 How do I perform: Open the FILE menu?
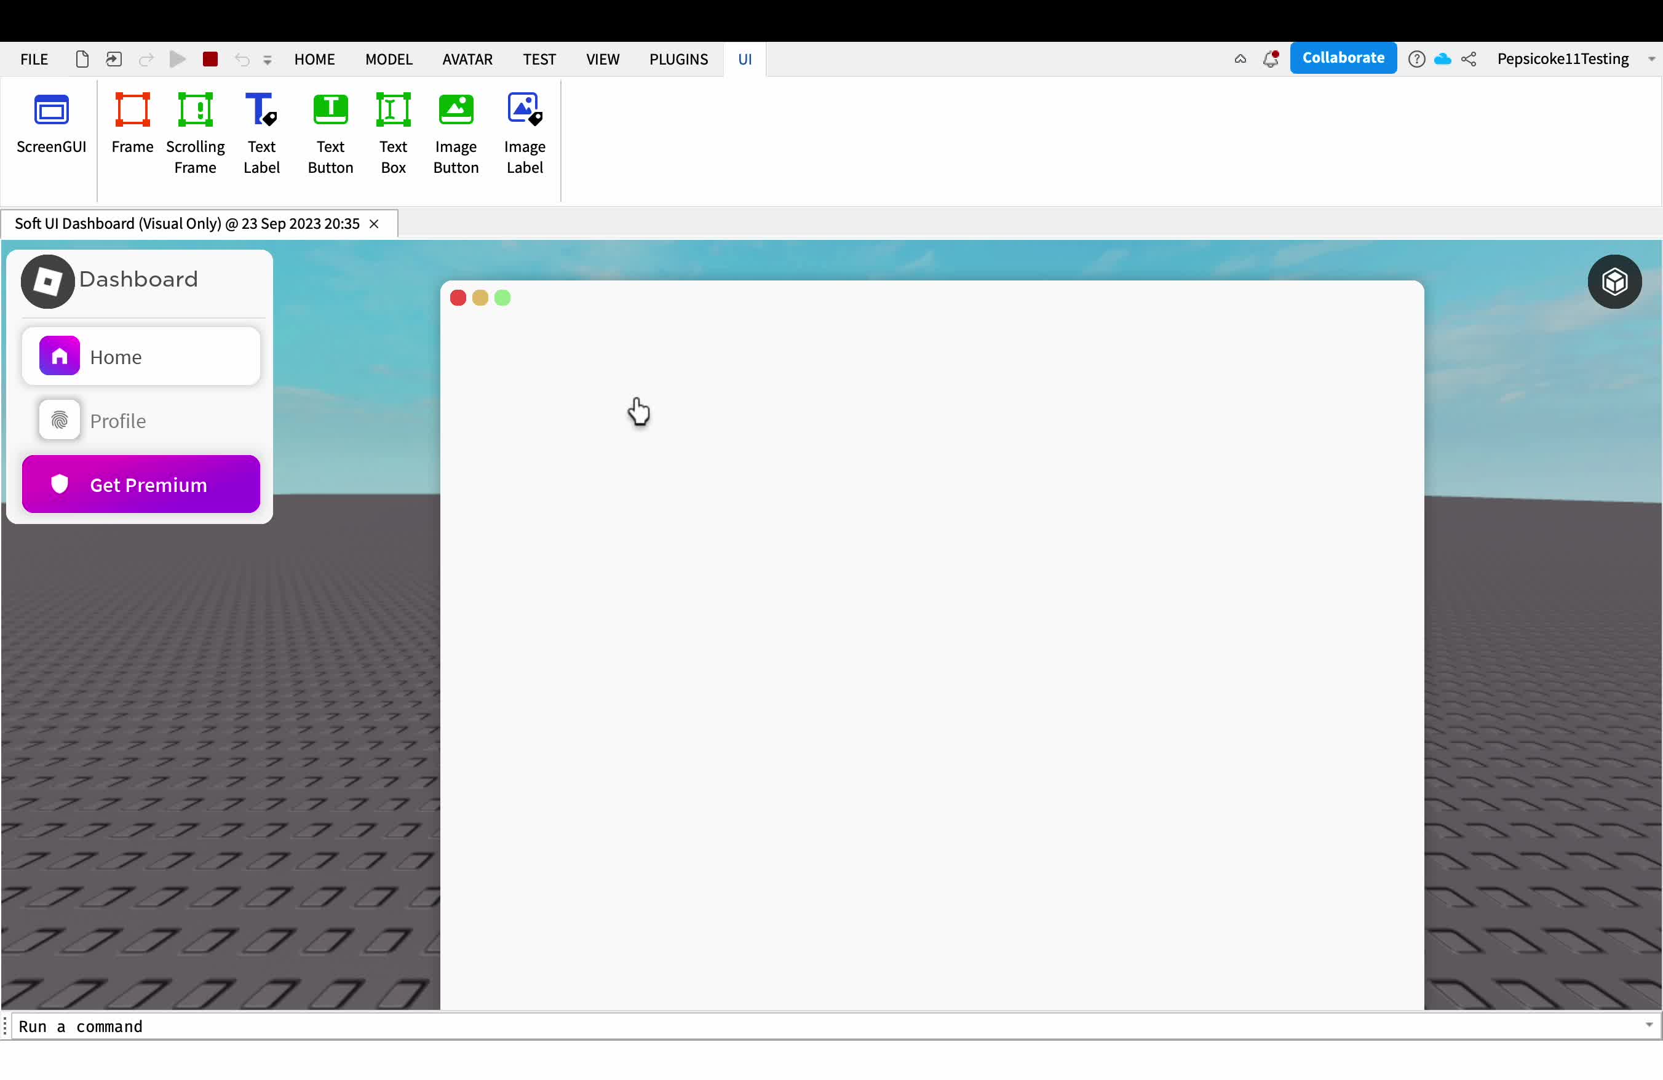[x=34, y=60]
